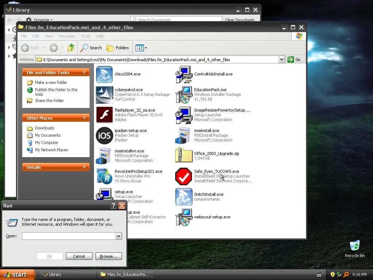
Task: Click the setup.exe file name
Action: pyautogui.click(x=124, y=192)
